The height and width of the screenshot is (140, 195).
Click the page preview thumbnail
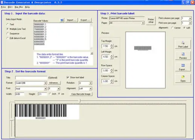click(x=145, y=60)
